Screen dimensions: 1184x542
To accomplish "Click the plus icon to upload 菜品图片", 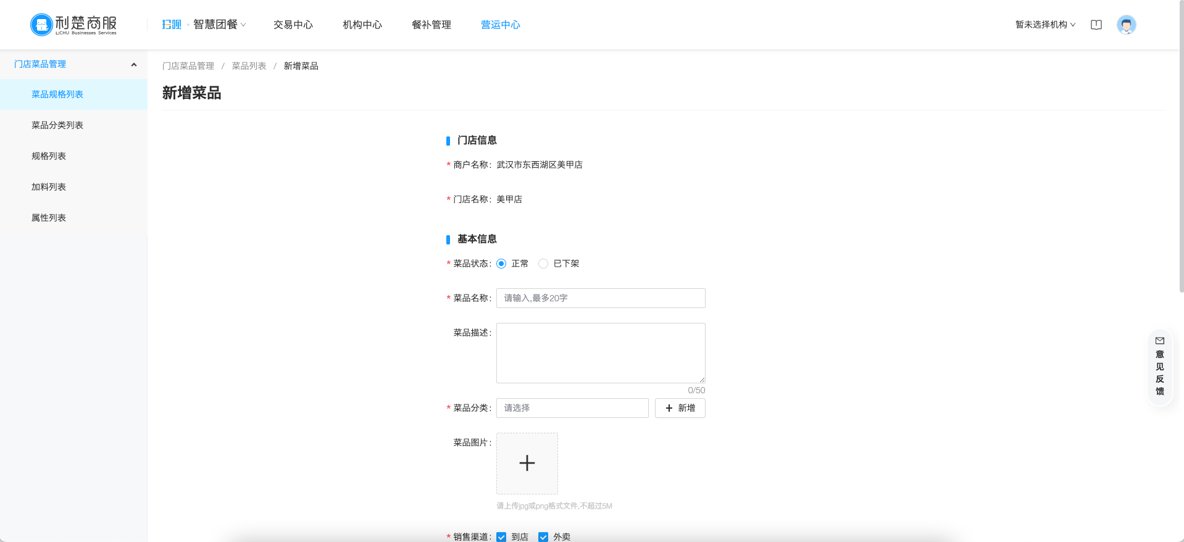I will tap(527, 464).
